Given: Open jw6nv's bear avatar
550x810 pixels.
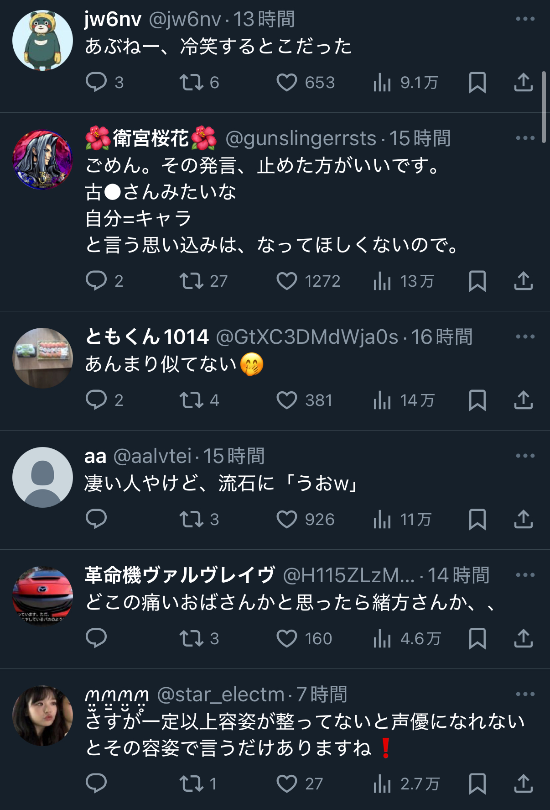Looking at the screenshot, I should click(42, 41).
